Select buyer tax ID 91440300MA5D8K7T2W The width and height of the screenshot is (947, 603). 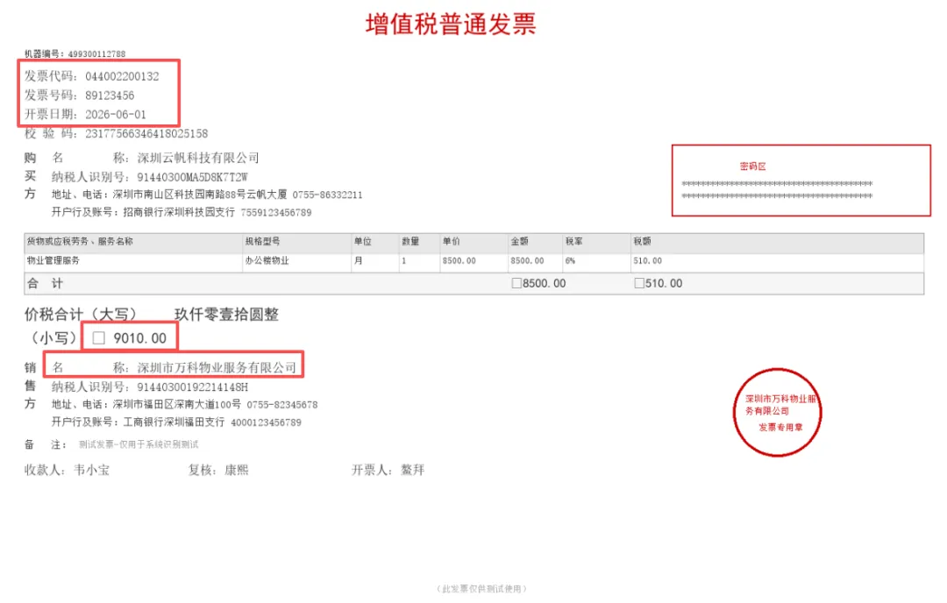193,177
